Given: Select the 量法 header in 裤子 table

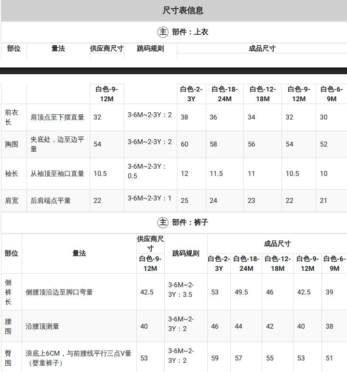Looking at the screenshot, I should pos(79,253).
